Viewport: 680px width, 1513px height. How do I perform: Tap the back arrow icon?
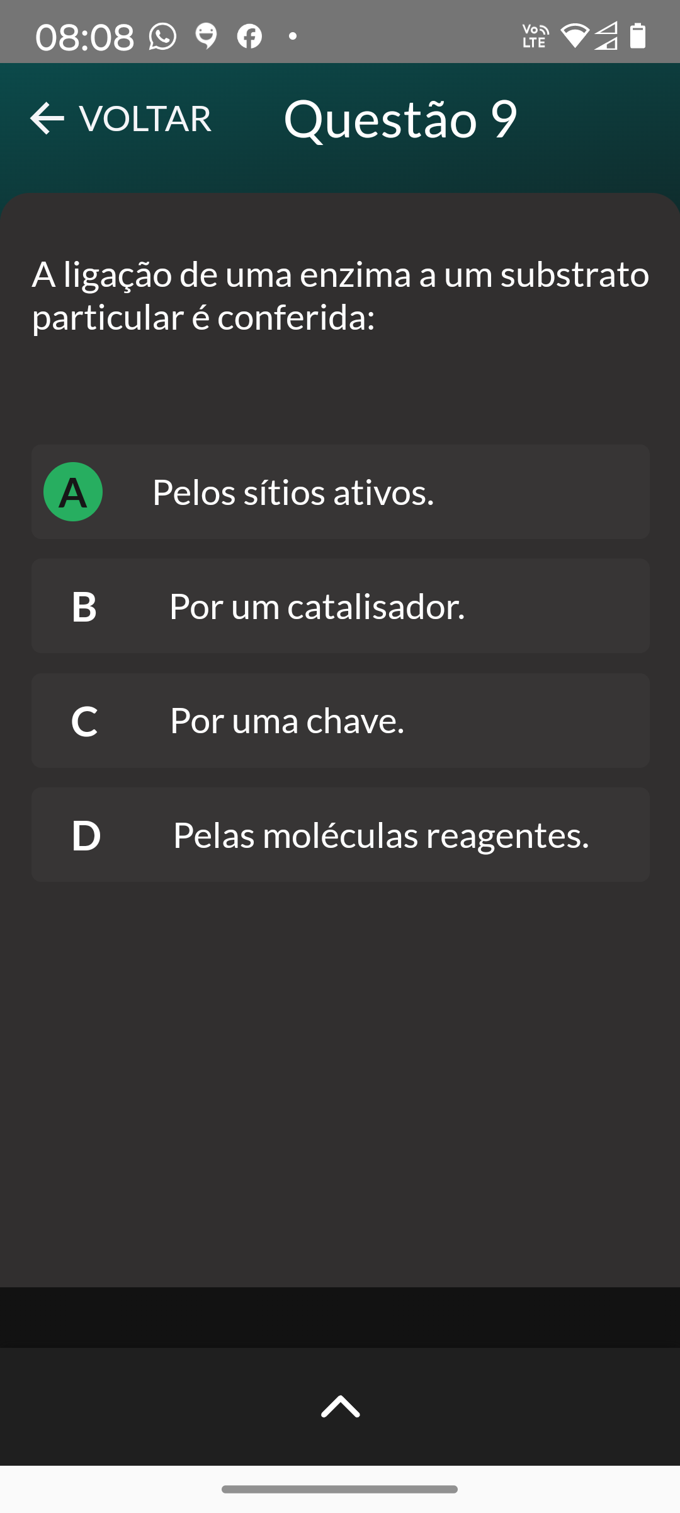pyautogui.click(x=47, y=119)
